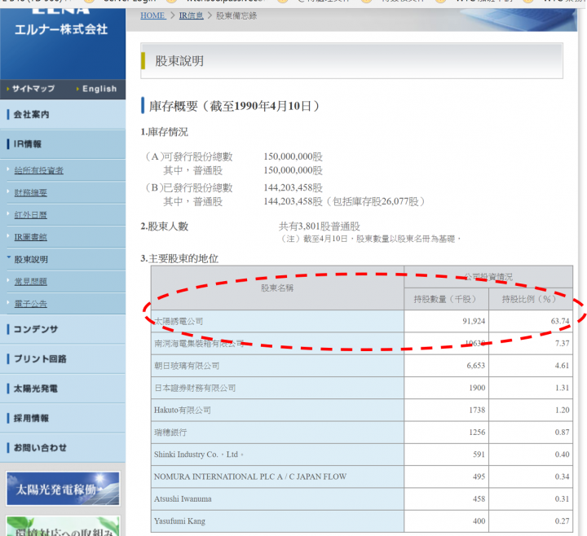
Task: Open the IR圖書館 sidebar link
Action: (x=31, y=237)
